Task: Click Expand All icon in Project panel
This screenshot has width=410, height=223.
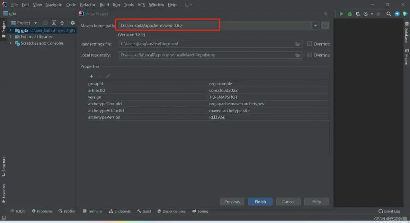Action: [54, 23]
